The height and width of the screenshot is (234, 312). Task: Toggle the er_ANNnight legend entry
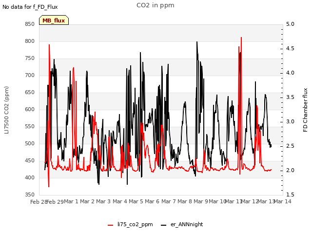182,224
